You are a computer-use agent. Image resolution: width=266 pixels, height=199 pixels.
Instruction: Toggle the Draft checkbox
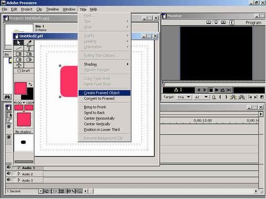click(x=19, y=71)
